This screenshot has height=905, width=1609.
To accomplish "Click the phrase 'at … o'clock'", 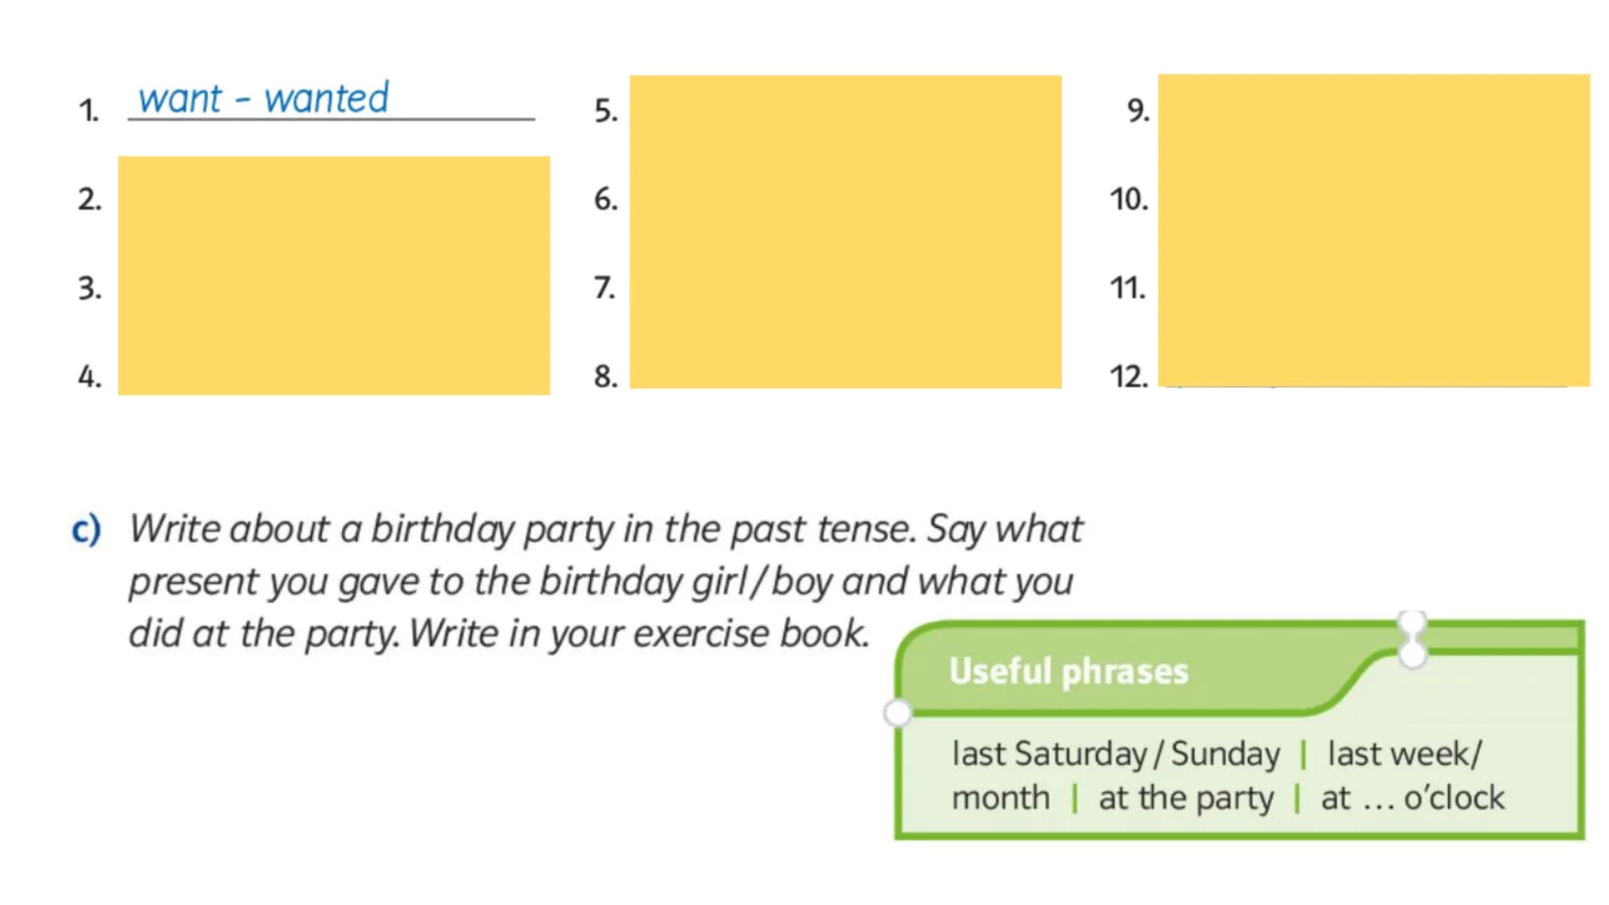I will click(x=1413, y=798).
